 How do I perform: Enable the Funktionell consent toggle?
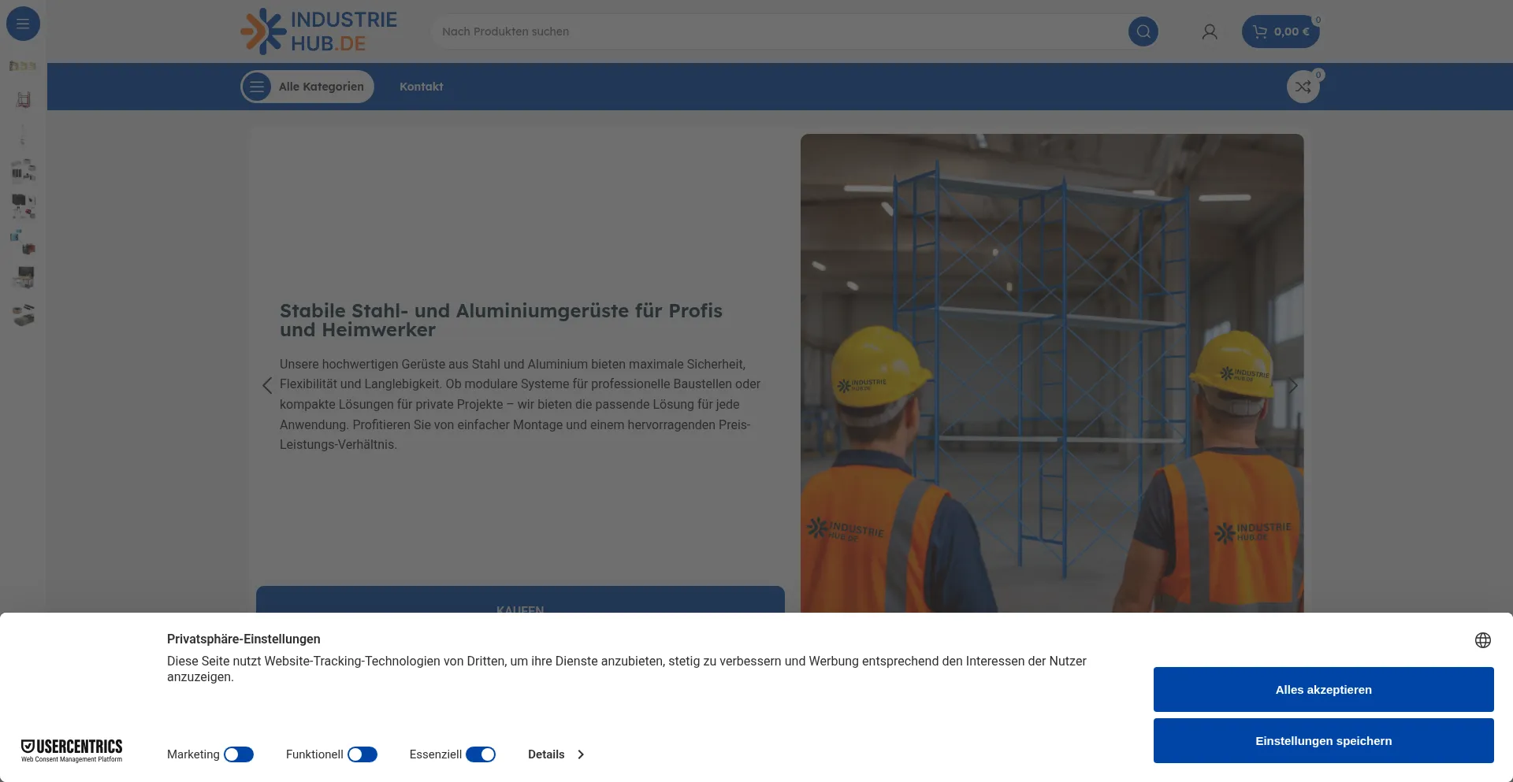coord(363,754)
